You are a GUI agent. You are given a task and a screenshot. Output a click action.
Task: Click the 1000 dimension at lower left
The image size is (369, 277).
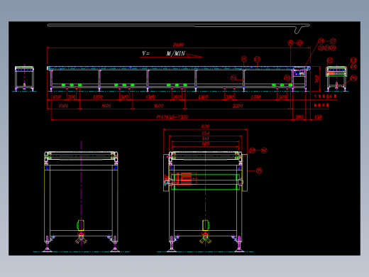63,106
